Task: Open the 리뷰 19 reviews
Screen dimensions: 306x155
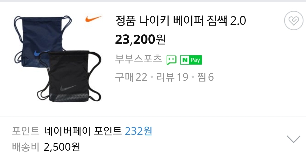Action: click(172, 77)
